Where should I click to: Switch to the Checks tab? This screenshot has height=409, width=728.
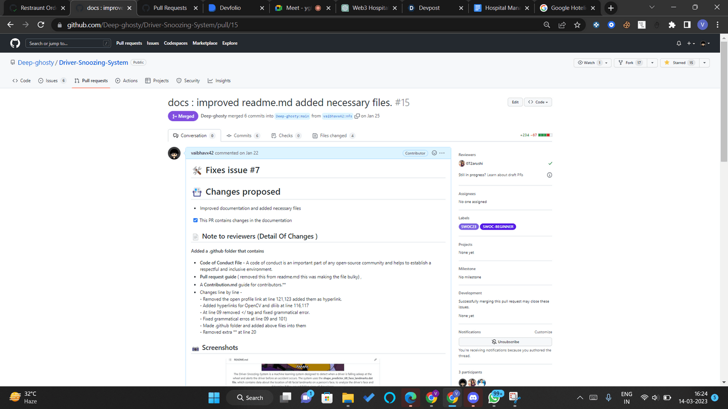tap(286, 136)
